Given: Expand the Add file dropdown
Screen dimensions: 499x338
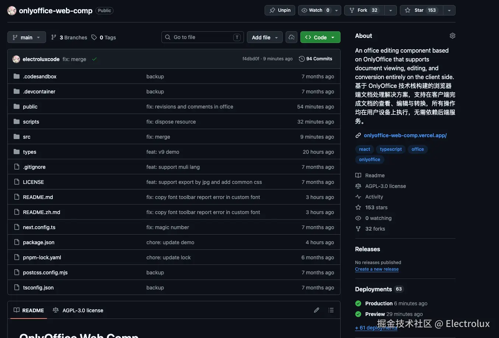Looking at the screenshot, I should pyautogui.click(x=265, y=37).
